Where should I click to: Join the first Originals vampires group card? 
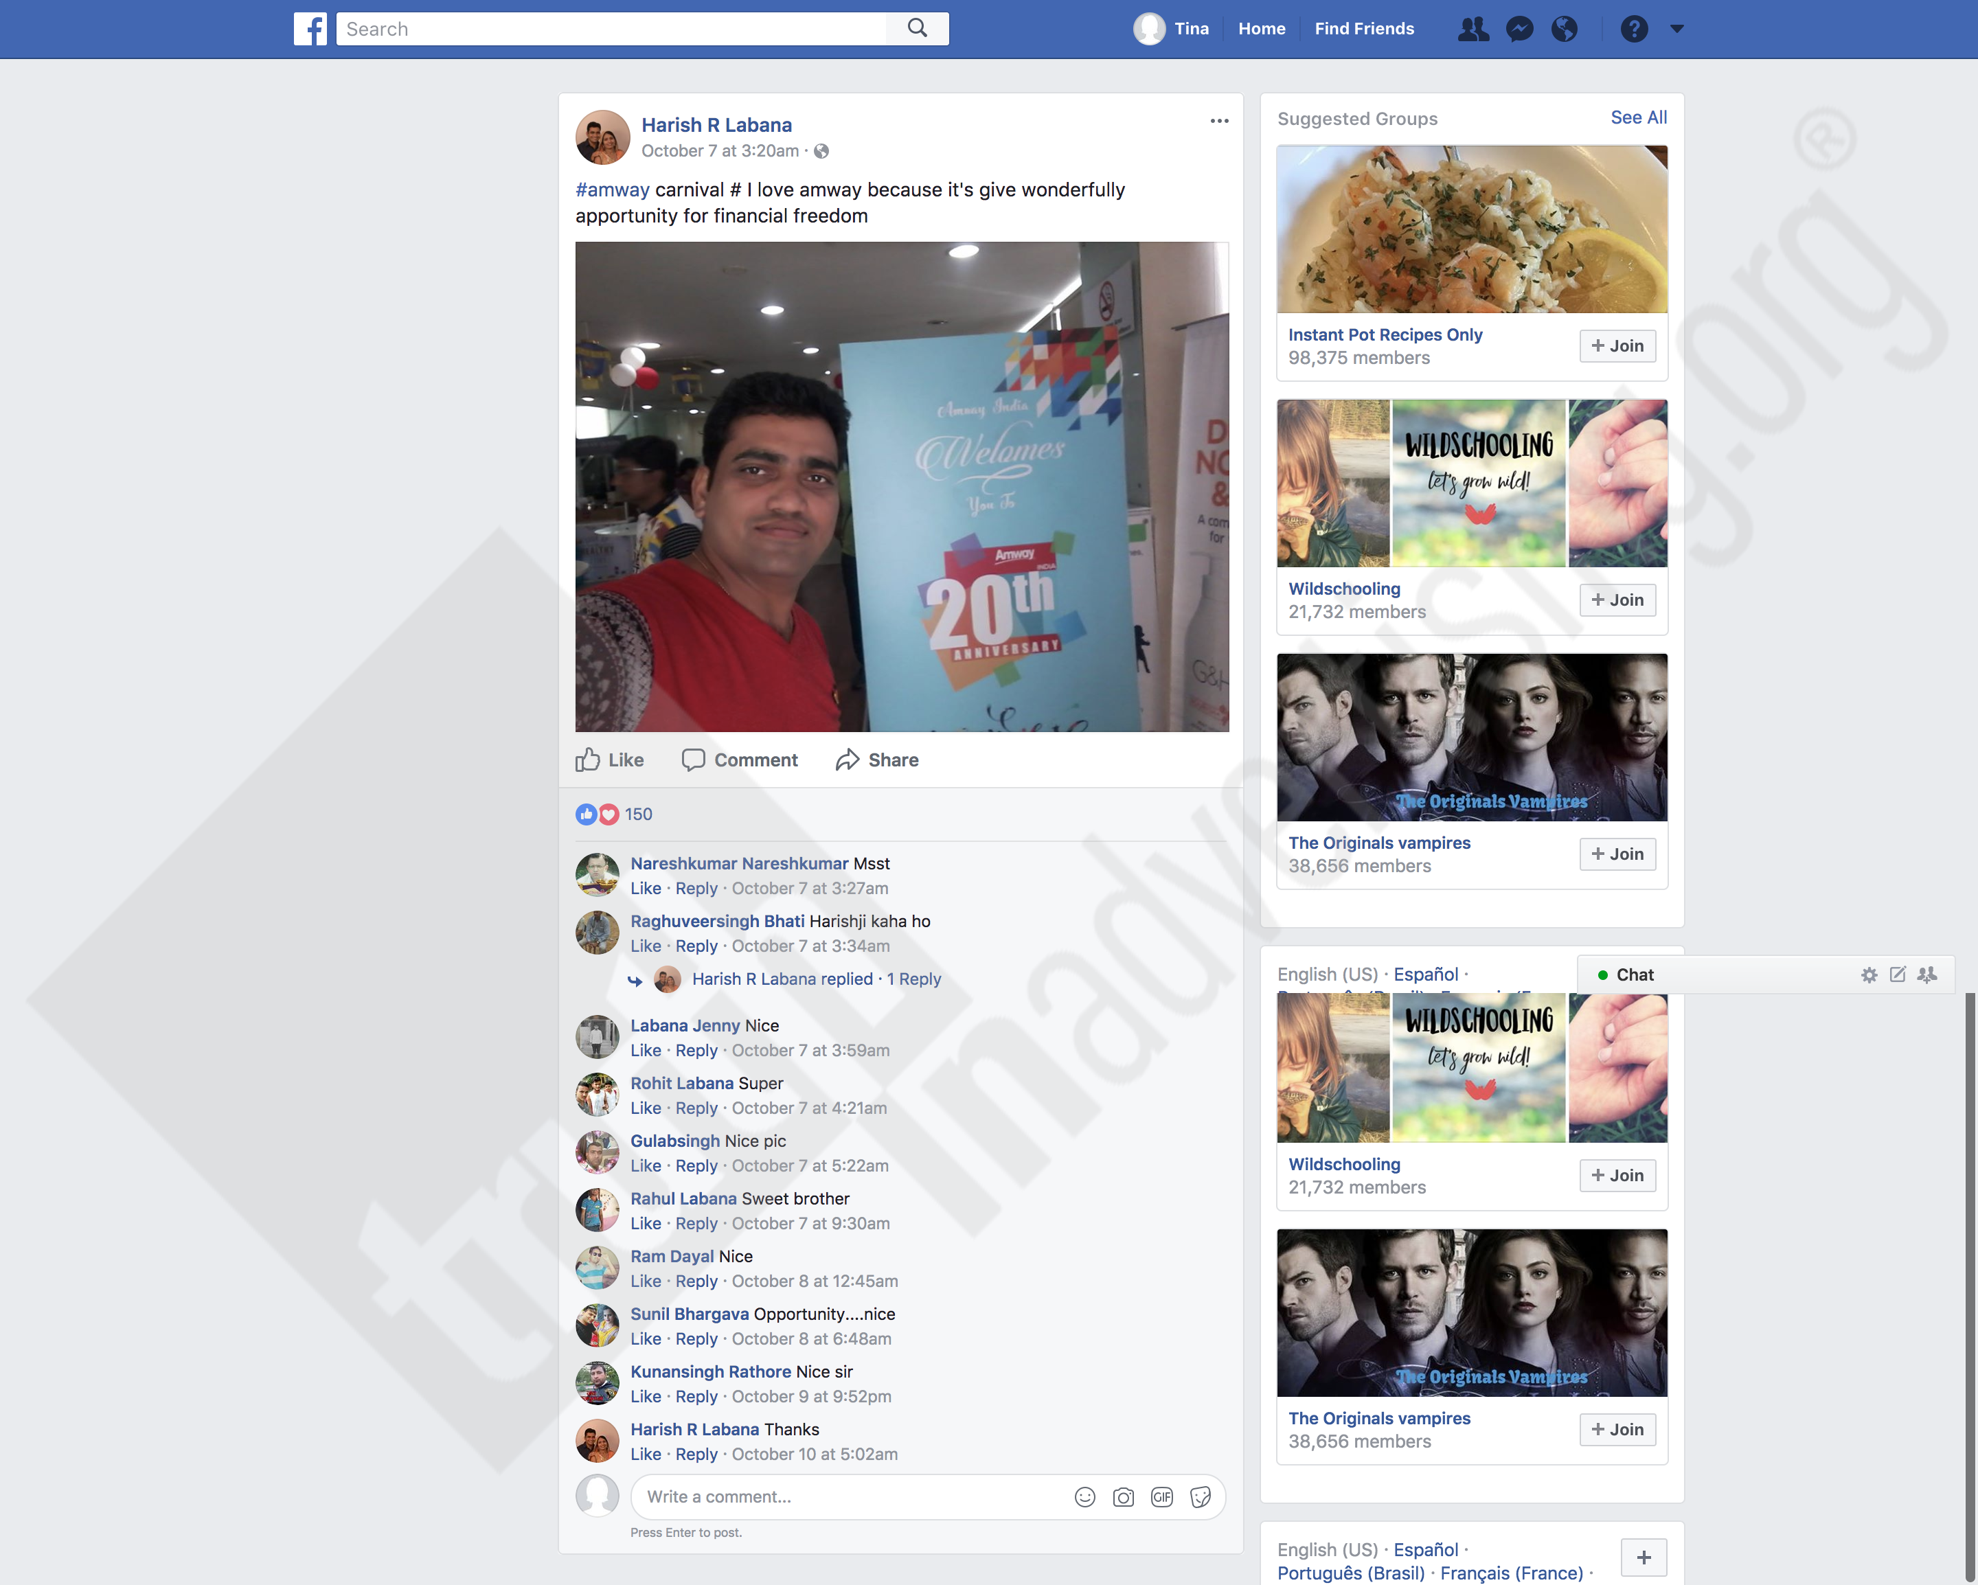point(1617,854)
